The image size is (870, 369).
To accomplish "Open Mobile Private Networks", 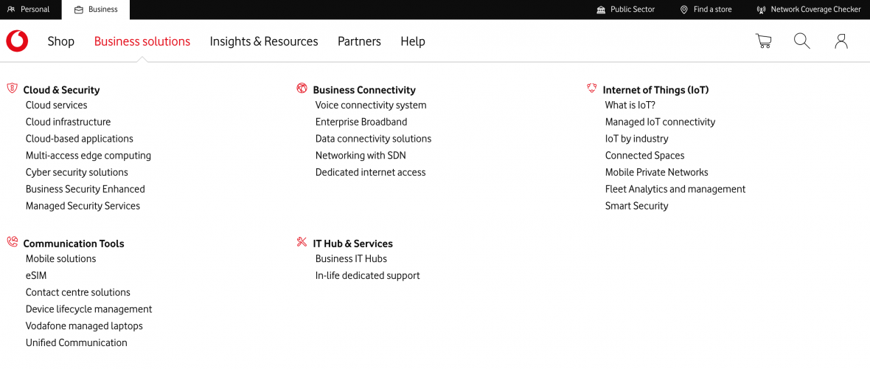I will pos(656,172).
